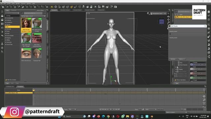This screenshot has width=211, height=119.
Task: Click History button in DAZ Studio dialog
Action: click(182, 59)
